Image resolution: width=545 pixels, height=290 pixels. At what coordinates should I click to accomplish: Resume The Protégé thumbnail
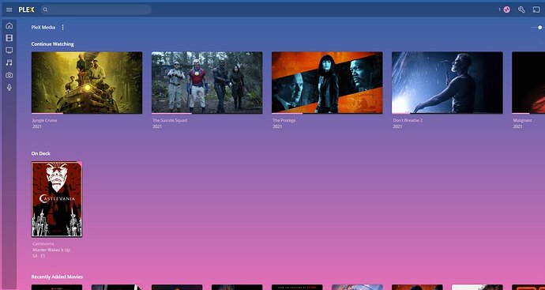tap(327, 82)
